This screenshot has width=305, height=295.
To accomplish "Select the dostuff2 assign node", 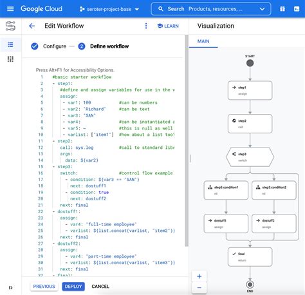I will pos(274,224).
